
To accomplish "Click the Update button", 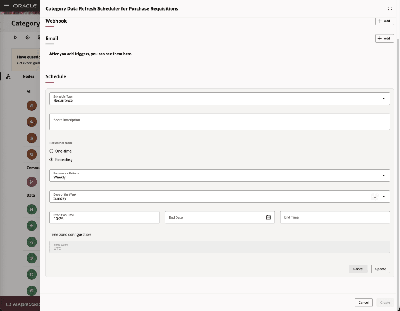I will pos(380,269).
